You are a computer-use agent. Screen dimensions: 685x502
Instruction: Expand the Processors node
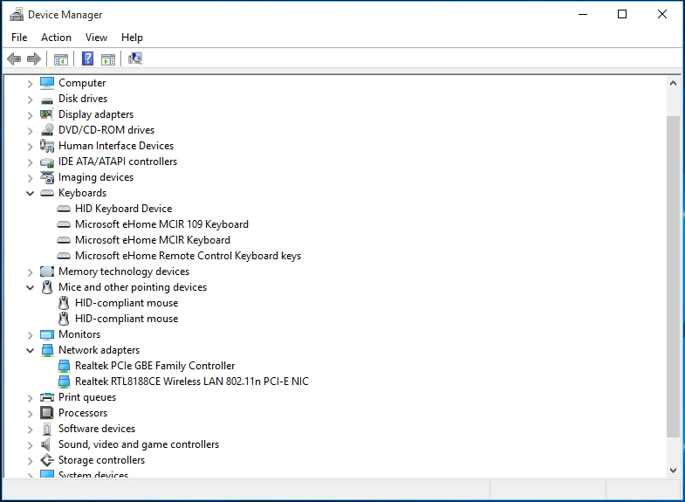(x=30, y=414)
